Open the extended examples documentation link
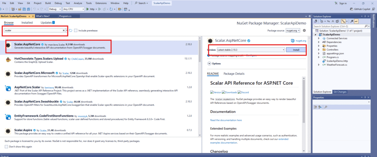377x157 pixels. point(249,141)
